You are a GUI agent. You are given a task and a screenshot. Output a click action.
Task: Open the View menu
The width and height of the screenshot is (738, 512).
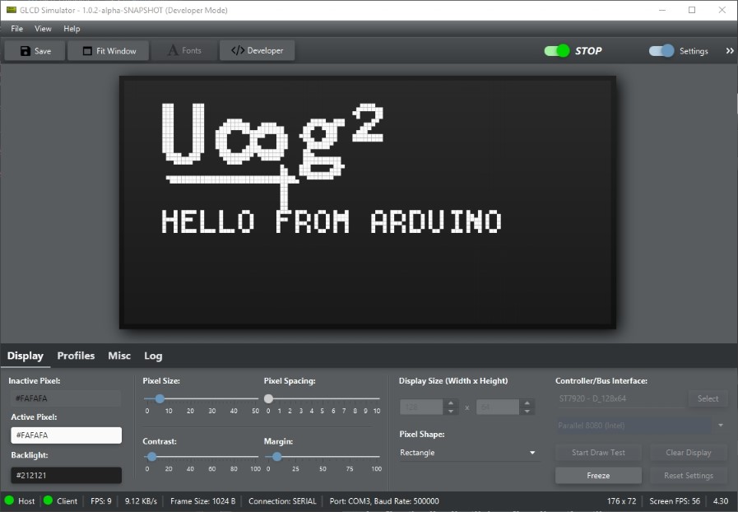click(43, 29)
